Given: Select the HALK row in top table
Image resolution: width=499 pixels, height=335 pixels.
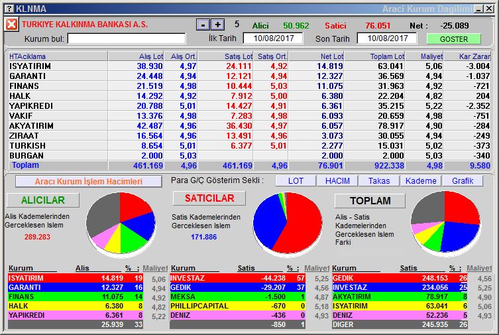Looking at the screenshot, I should click(x=249, y=96).
